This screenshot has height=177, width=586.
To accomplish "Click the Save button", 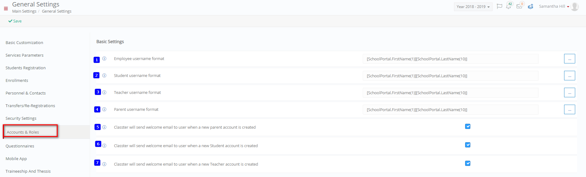I will (15, 21).
